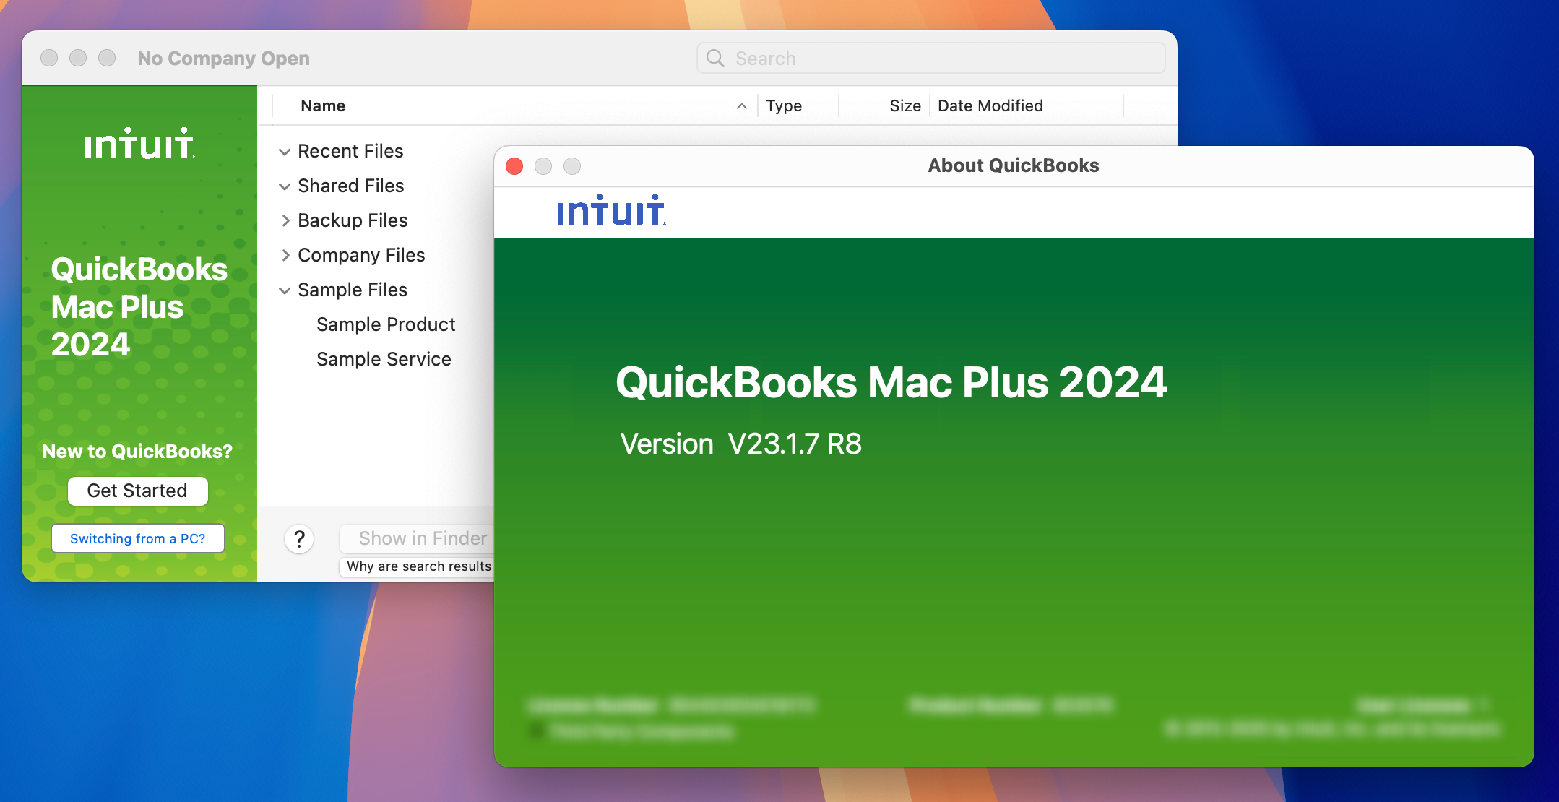Select the Sample Product file
Screen dimensions: 1559x802
coord(386,324)
